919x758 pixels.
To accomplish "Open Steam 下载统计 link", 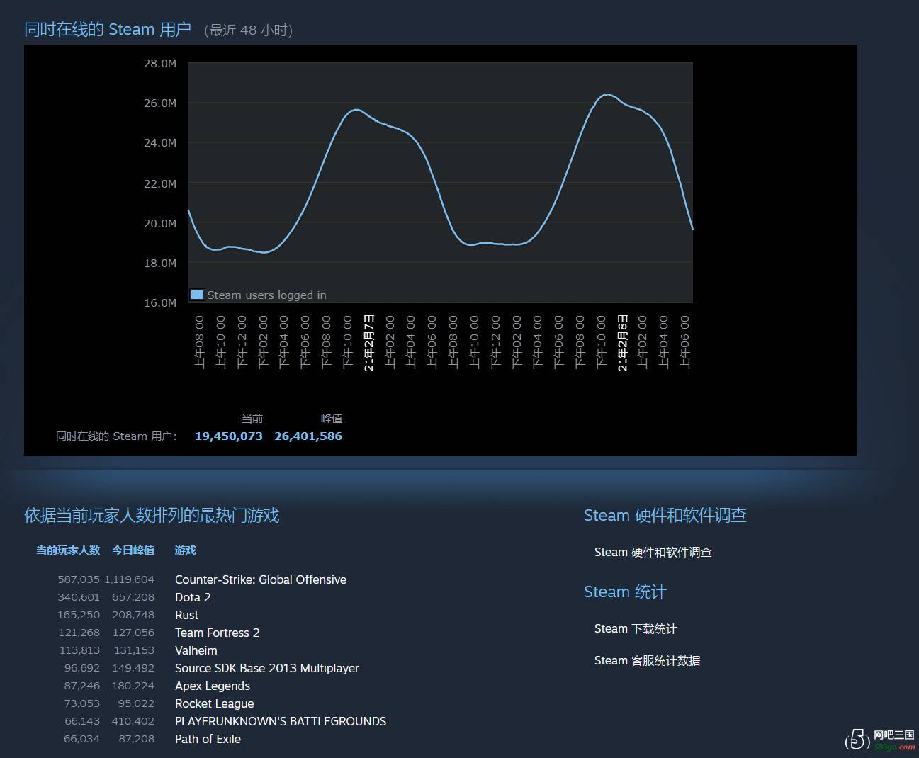I will point(636,628).
